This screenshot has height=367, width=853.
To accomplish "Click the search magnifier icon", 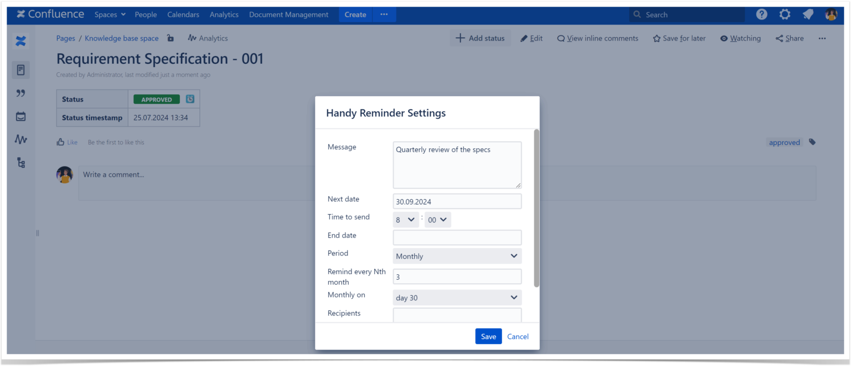I will point(637,14).
